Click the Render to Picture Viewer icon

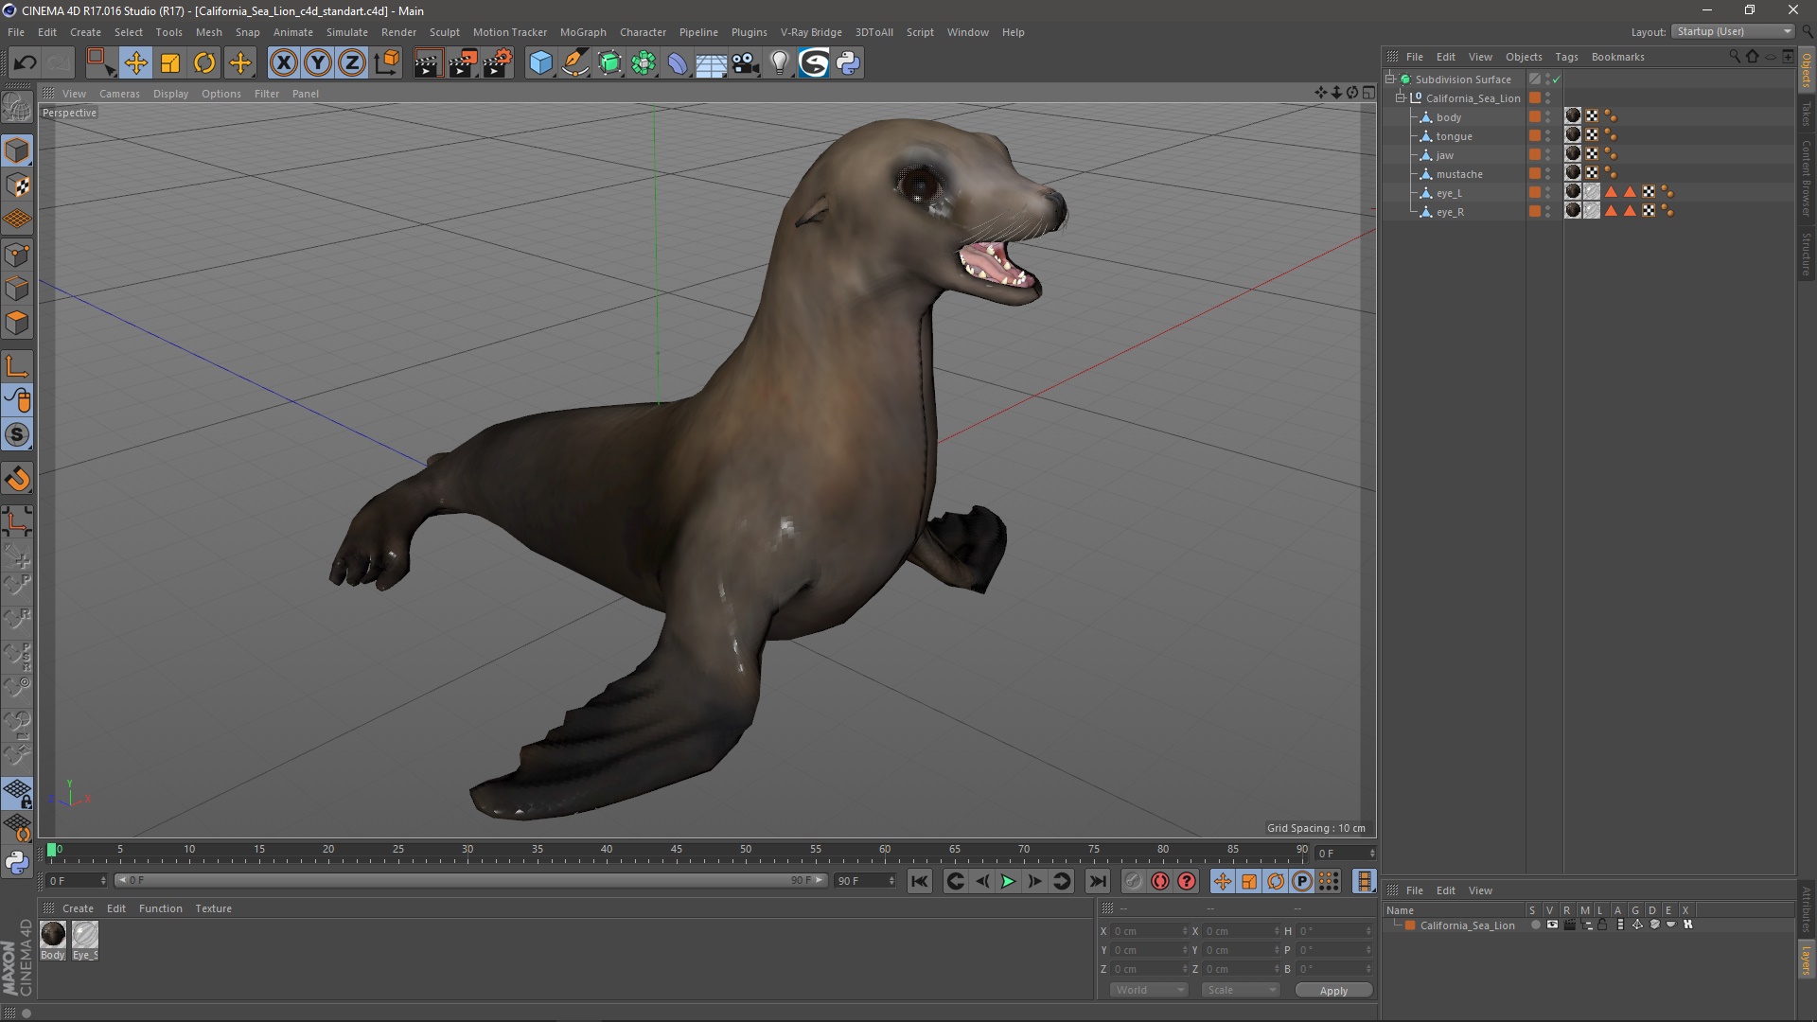click(463, 63)
